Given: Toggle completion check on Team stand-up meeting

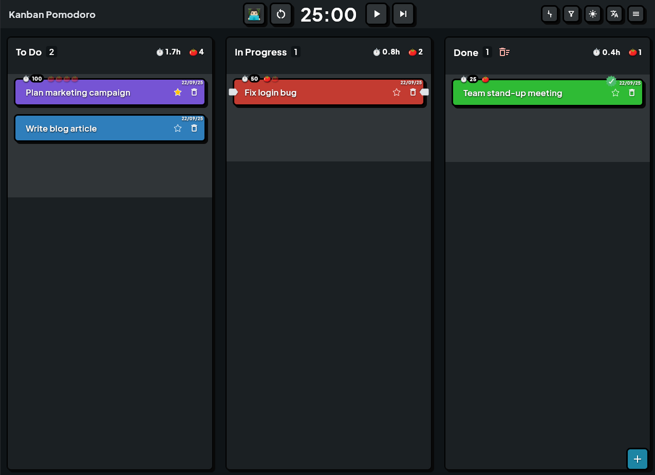Looking at the screenshot, I should (611, 80).
